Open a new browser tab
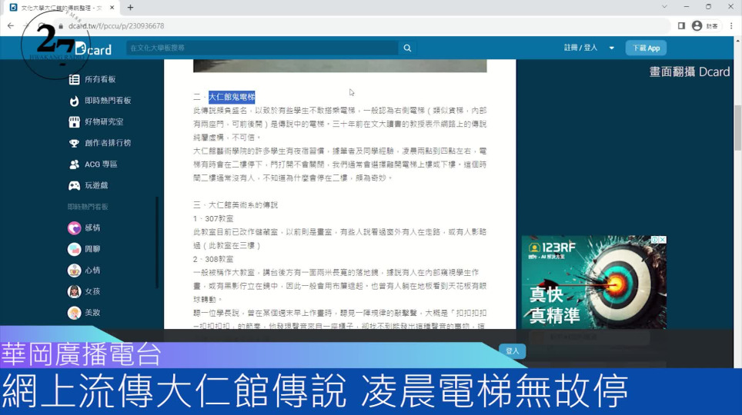This screenshot has height=415, width=742. point(130,8)
